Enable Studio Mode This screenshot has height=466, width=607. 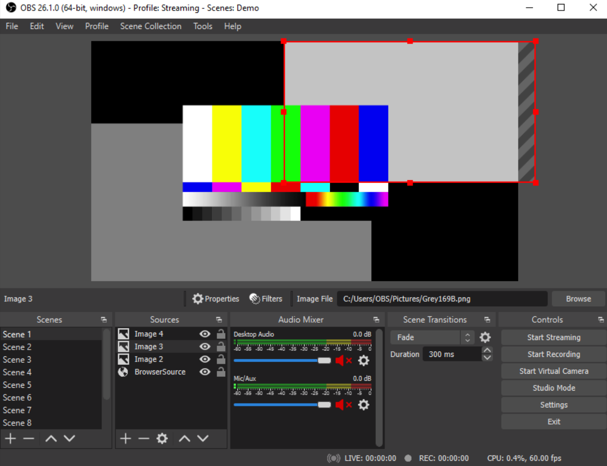553,388
